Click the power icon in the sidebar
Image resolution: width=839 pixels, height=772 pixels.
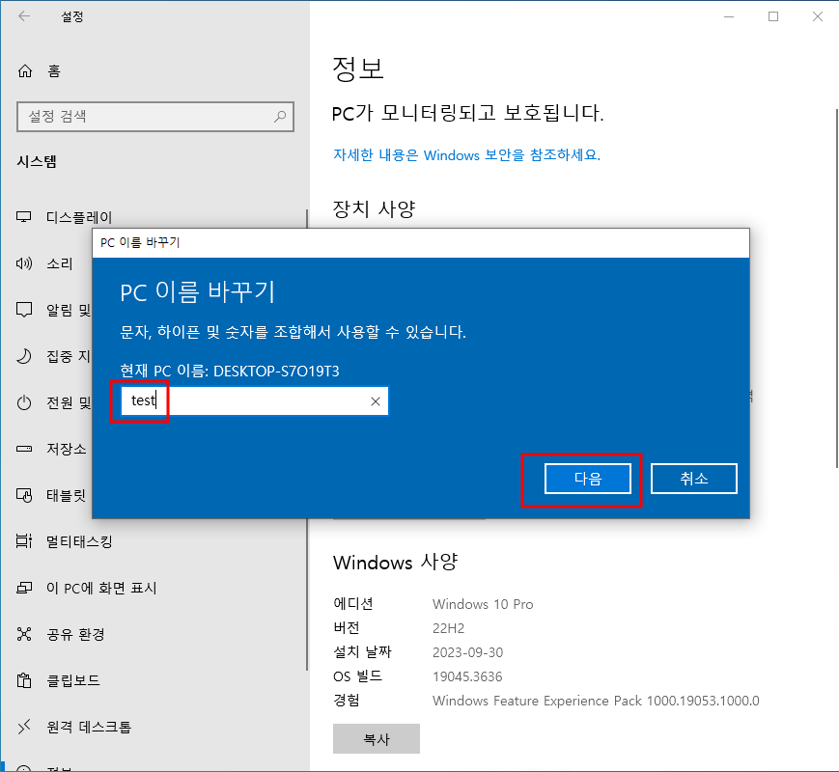coord(25,402)
